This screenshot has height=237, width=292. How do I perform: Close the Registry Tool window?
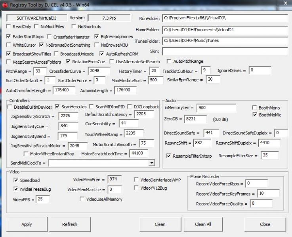(285, 3)
